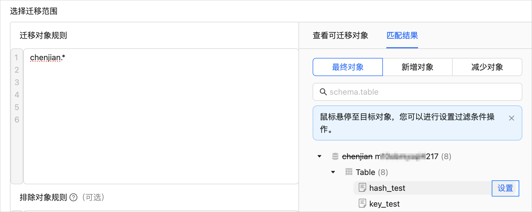Focus the schema.table search field
Image resolution: width=532 pixels, height=212 pixels.
[x=417, y=92]
